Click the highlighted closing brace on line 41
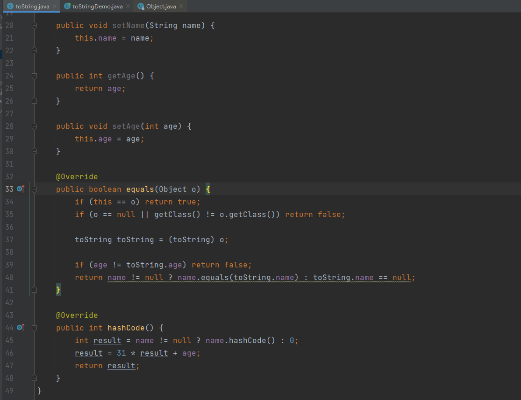521x400 pixels. tap(58, 290)
